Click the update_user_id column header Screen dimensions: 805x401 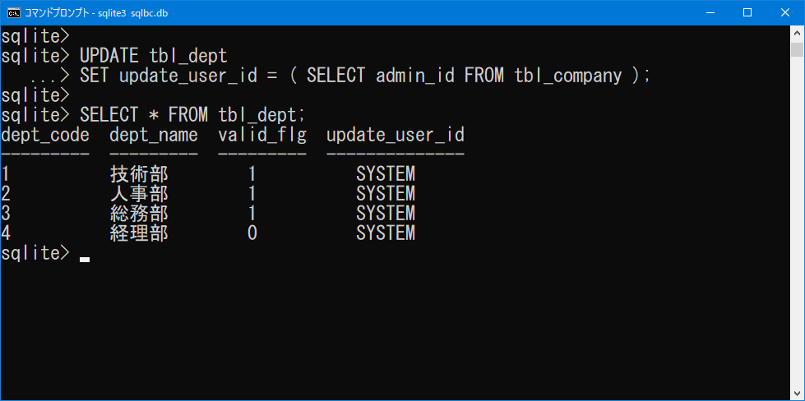(396, 136)
